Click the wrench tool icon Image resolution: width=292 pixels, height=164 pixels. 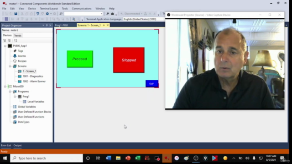108,14
